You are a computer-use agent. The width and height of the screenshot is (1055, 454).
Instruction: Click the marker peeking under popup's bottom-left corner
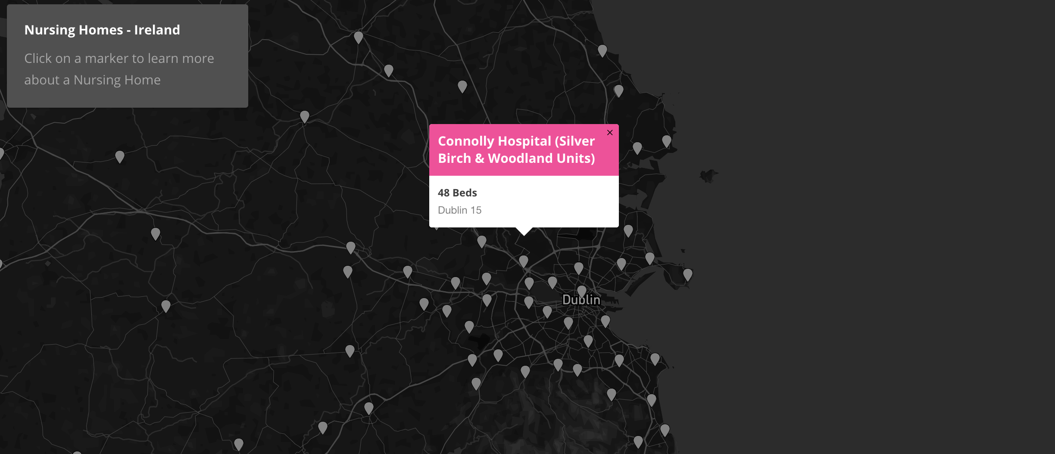[x=436, y=227]
